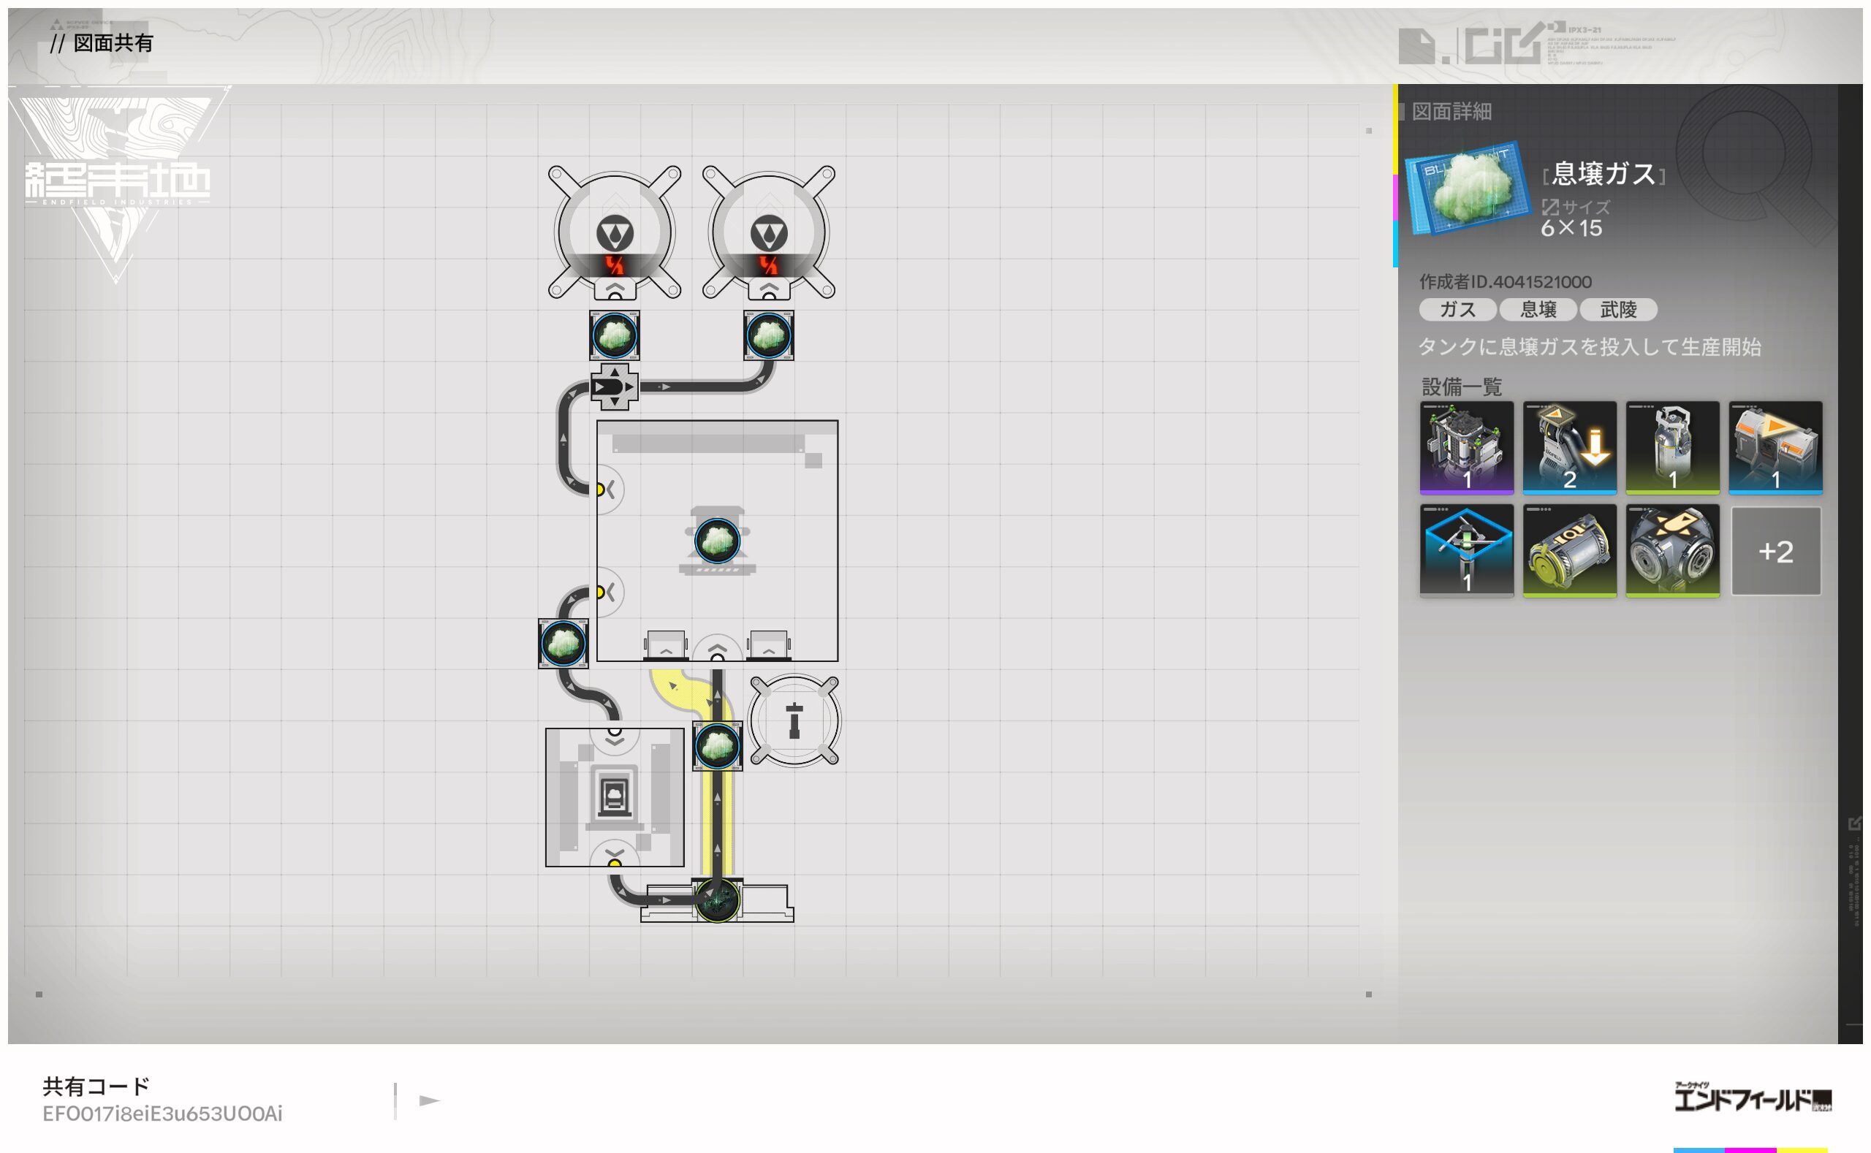Click large machine's bottom right output slot
This screenshot has width=1871, height=1153.
pyautogui.click(x=769, y=646)
